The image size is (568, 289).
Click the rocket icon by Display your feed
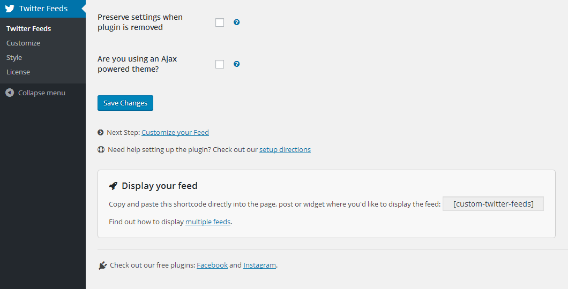pos(113,186)
